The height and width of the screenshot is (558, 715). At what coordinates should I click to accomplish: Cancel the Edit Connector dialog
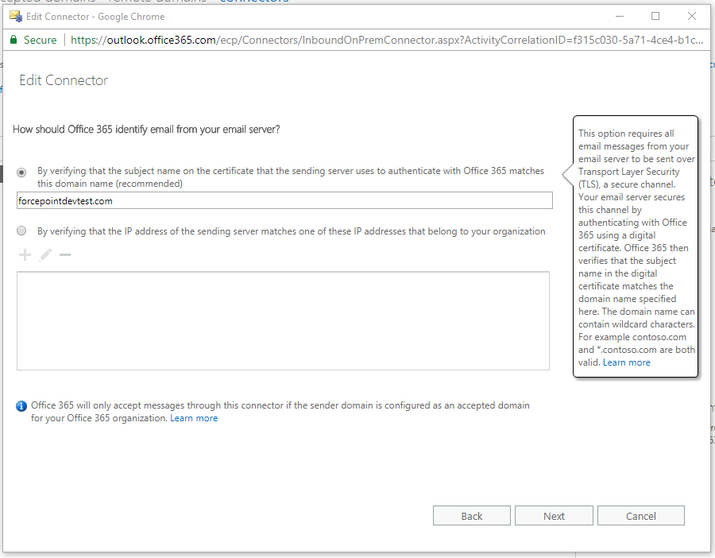[640, 516]
